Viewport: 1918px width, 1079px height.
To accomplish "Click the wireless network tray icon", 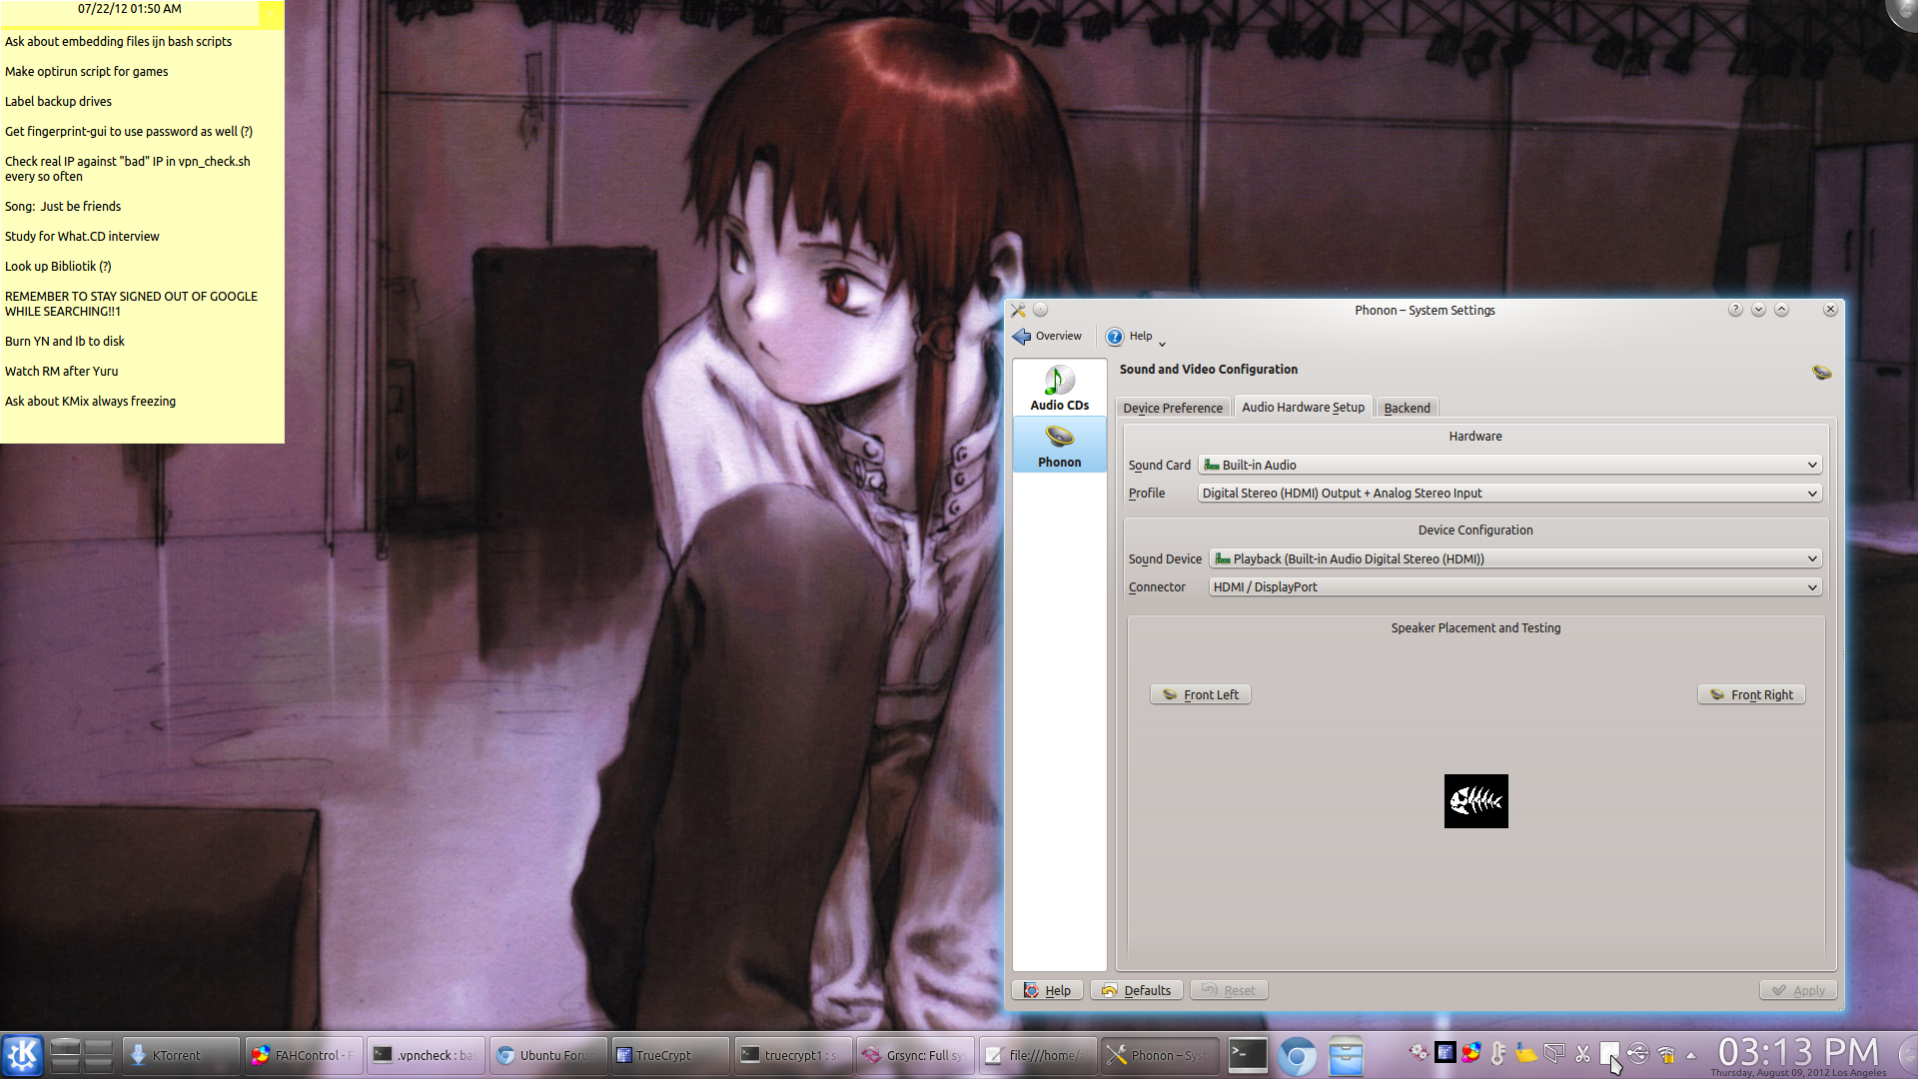I will (1665, 1054).
